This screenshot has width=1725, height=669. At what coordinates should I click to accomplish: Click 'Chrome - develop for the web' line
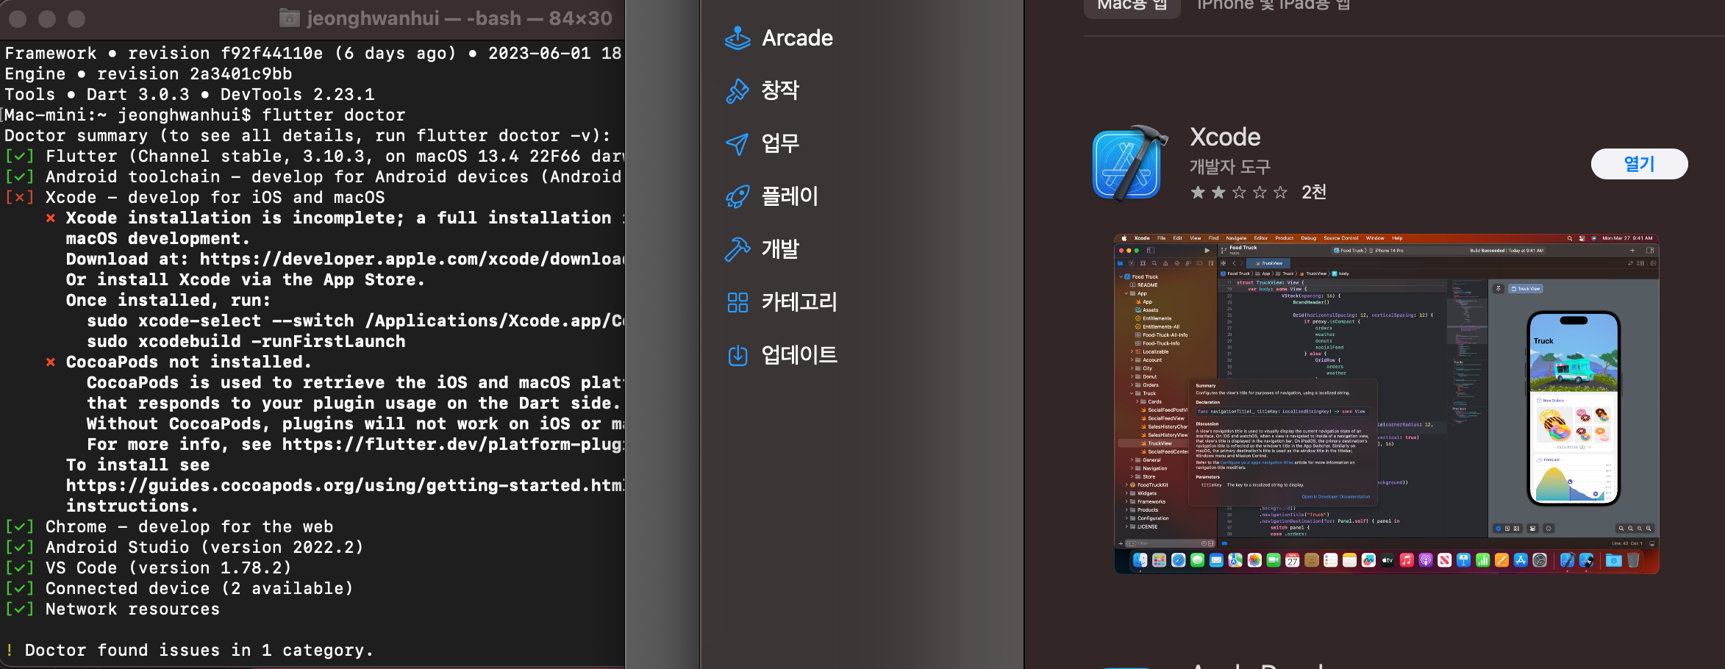(x=189, y=527)
